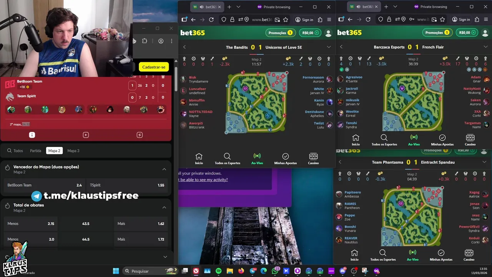The image size is (492, 277).
Task: Collapse Vencedor do Mapa section
Action: [x=164, y=169]
